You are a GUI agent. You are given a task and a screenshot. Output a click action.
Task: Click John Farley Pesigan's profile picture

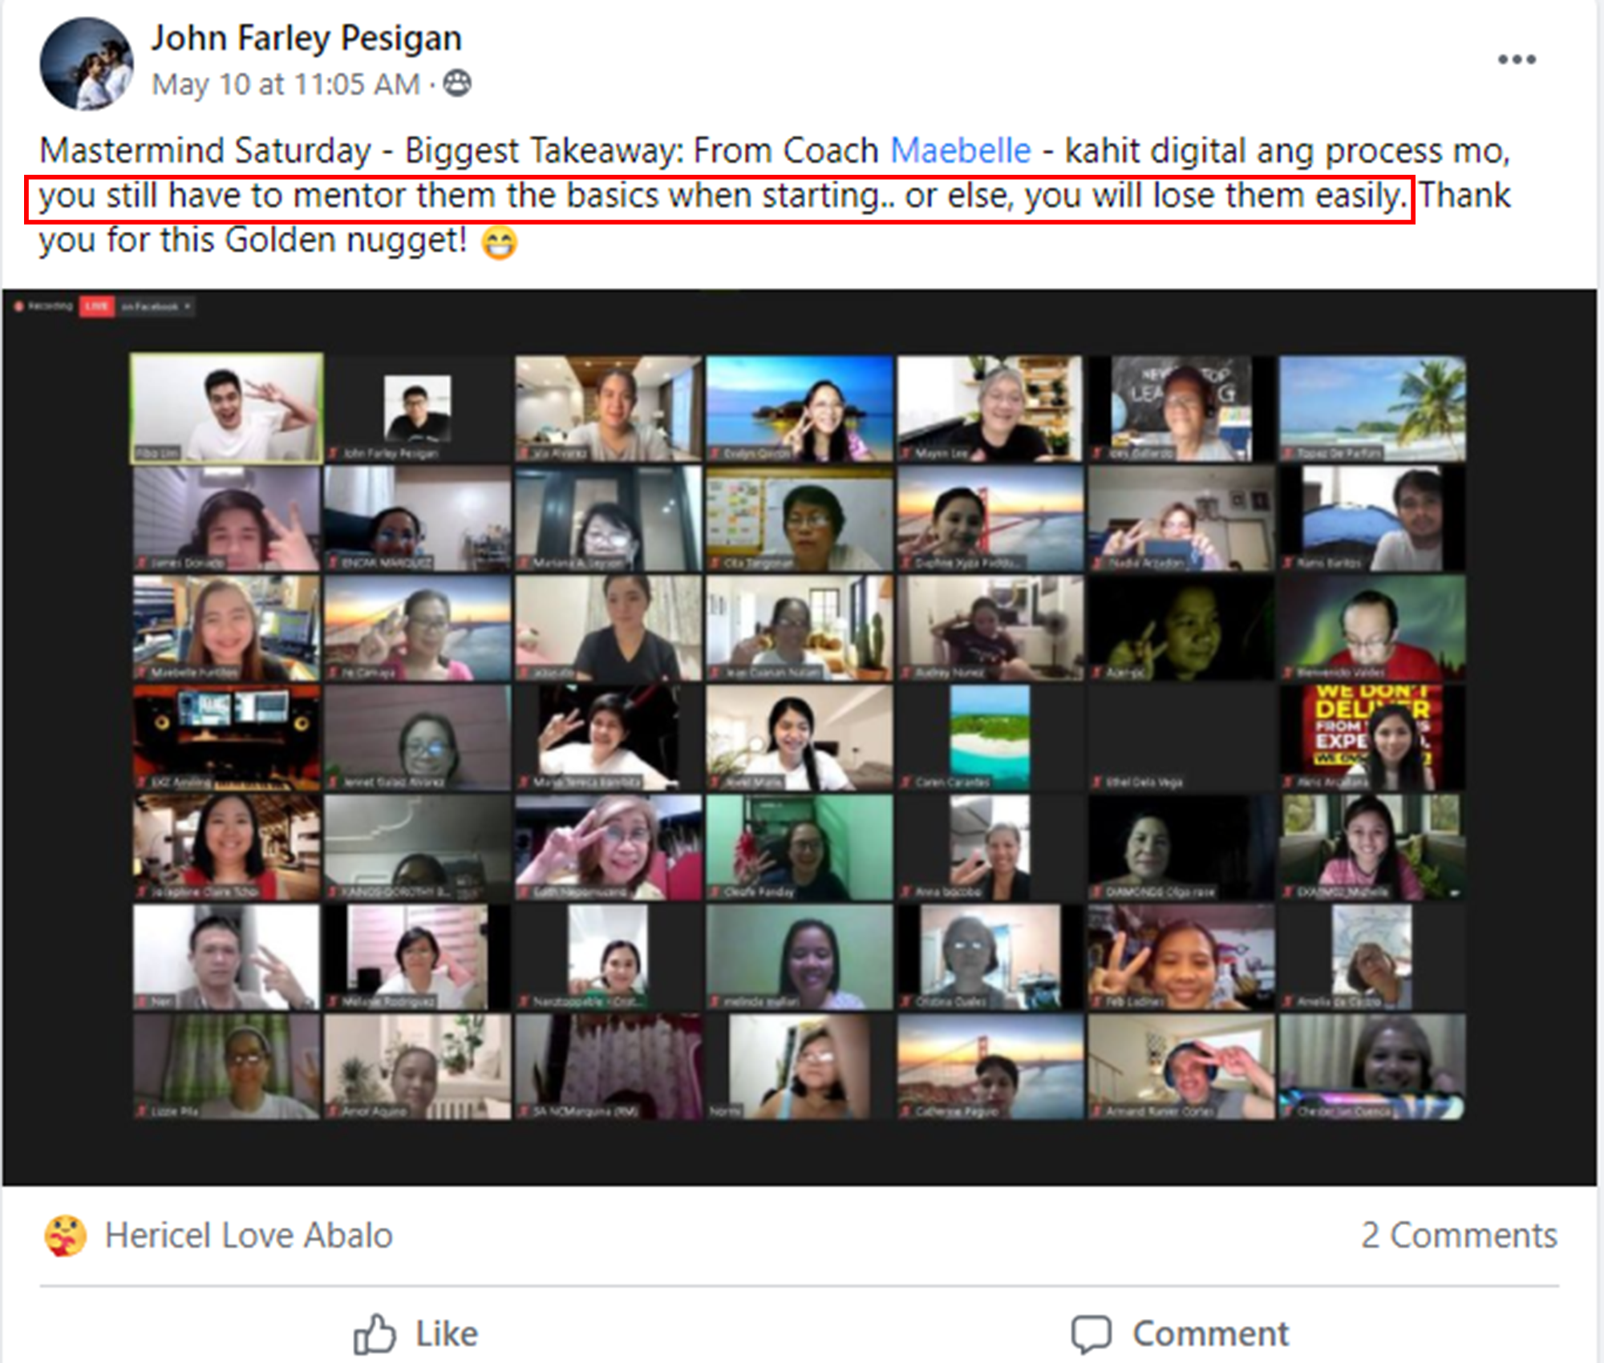click(87, 64)
